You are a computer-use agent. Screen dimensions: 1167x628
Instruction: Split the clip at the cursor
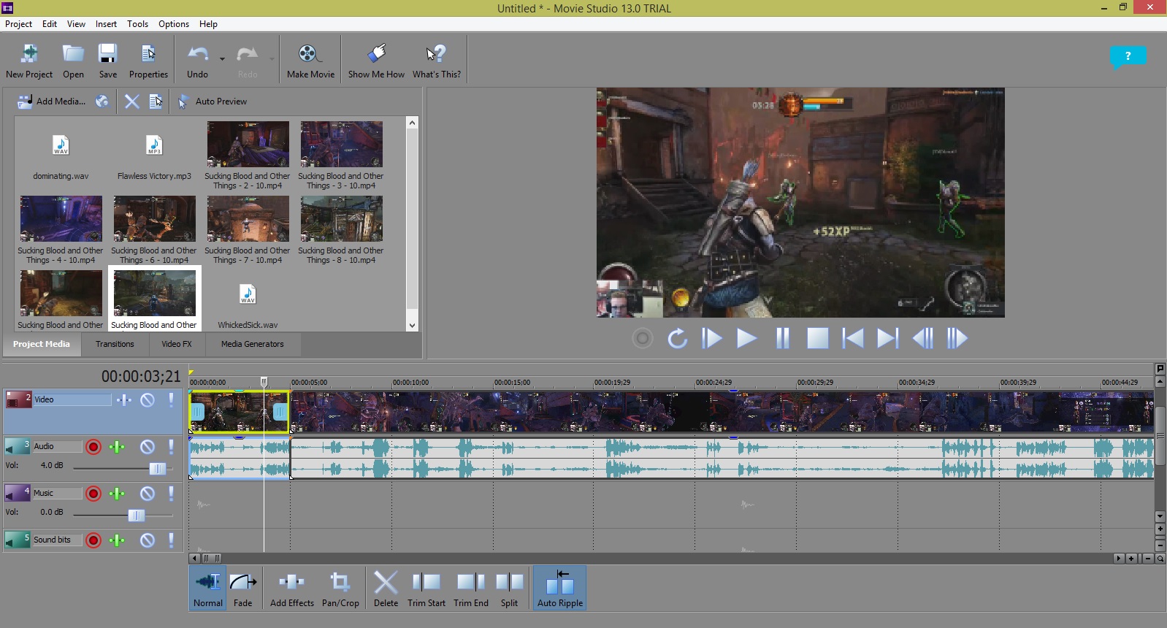[x=509, y=588]
